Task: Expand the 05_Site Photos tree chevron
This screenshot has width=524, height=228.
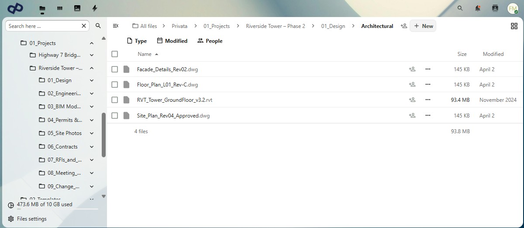Action: tap(92, 133)
